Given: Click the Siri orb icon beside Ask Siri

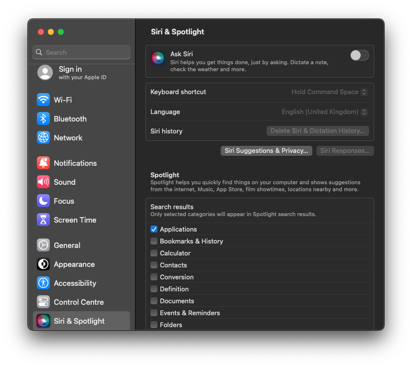Looking at the screenshot, I should 158,58.
